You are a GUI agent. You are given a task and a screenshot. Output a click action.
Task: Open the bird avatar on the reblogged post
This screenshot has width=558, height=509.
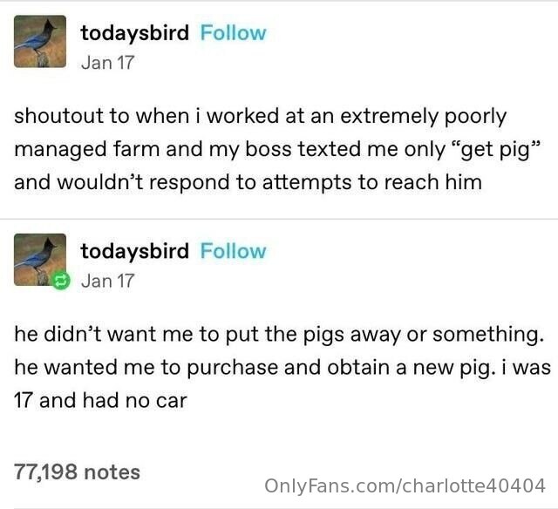click(x=40, y=260)
